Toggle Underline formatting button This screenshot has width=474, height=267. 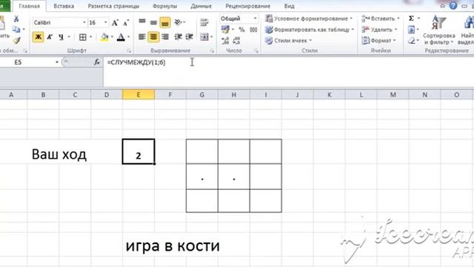coord(61,37)
